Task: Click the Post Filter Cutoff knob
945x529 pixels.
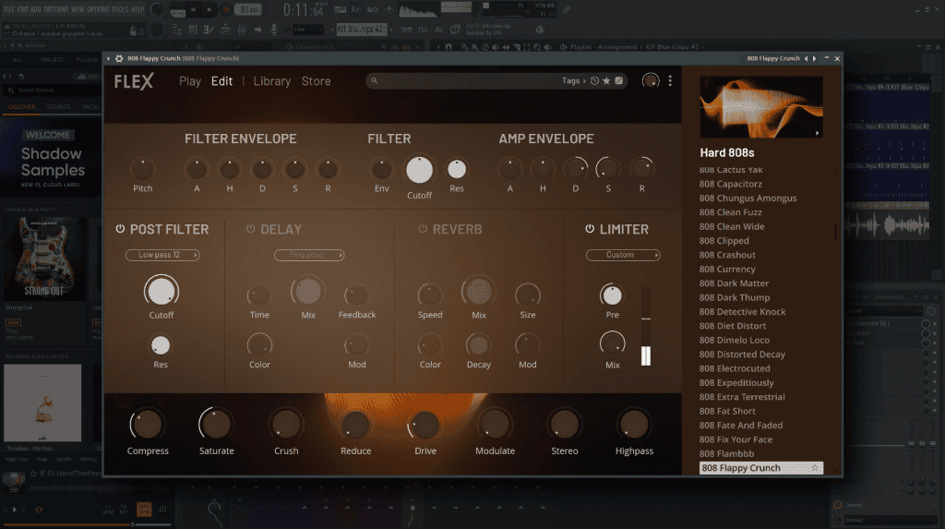Action: tap(161, 292)
